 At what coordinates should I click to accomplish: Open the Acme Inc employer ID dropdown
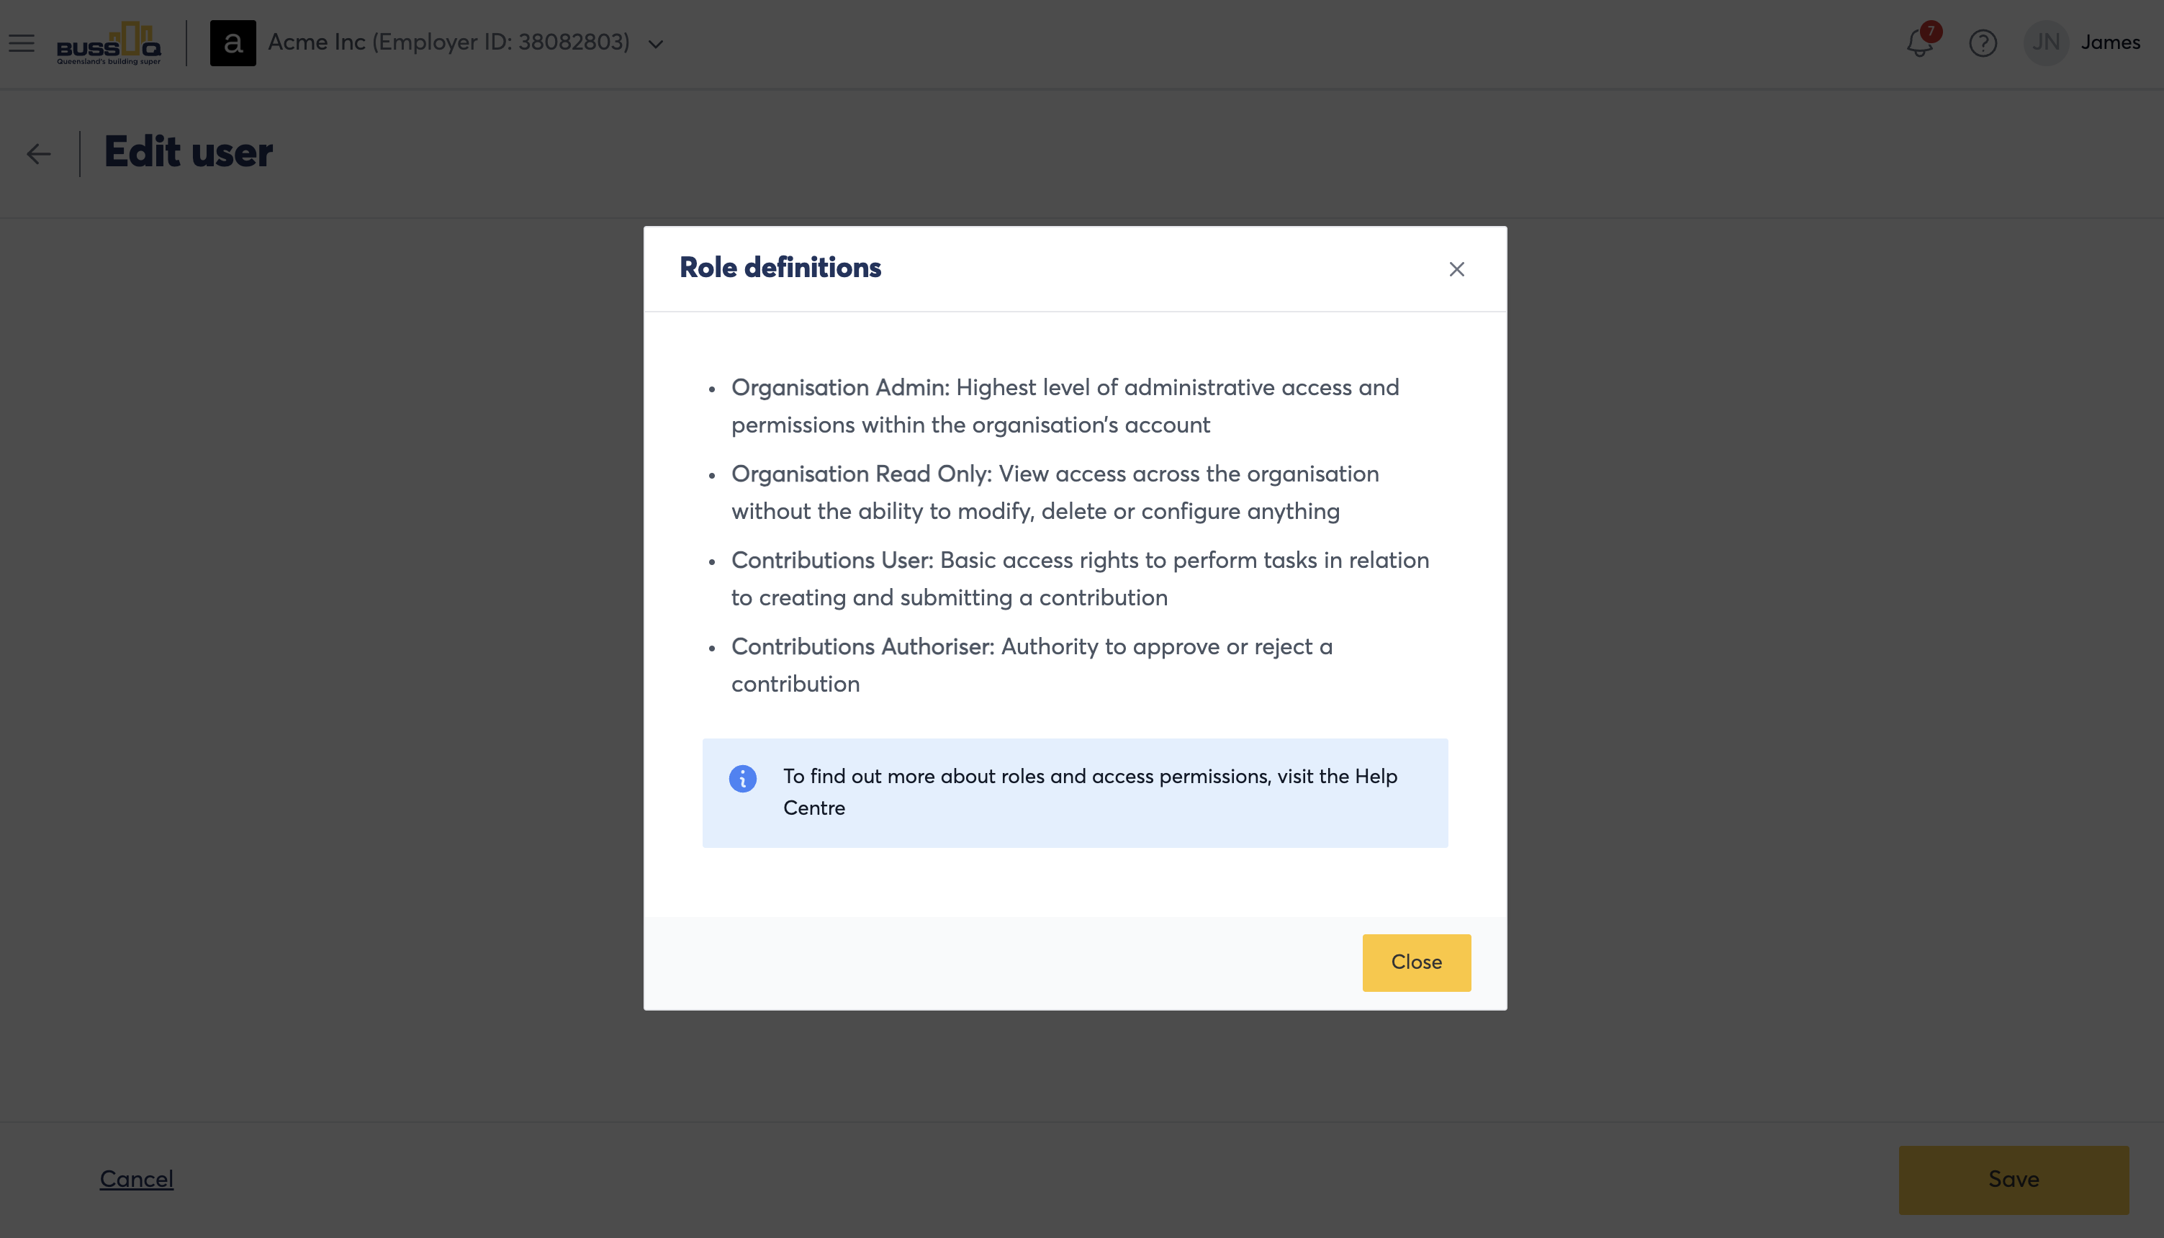(x=449, y=42)
